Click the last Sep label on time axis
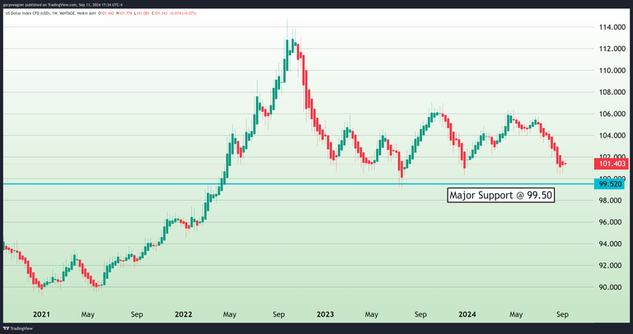This screenshot has height=334, width=633. [561, 313]
